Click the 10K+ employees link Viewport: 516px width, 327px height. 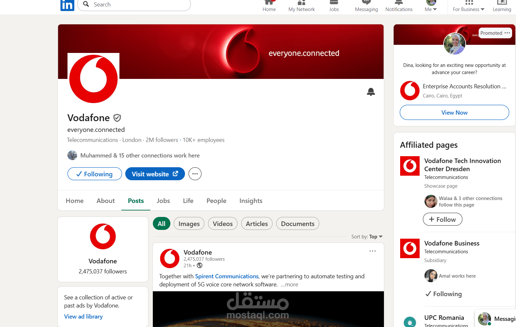(203, 140)
